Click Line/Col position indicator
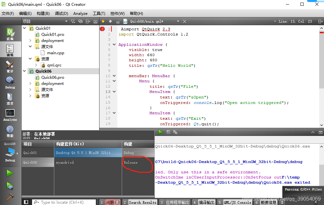The image size is (324, 205). click(295, 22)
